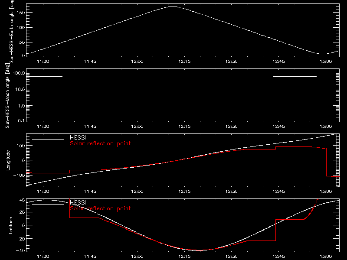
Task: Click 11:45 time label under Moon angle plot
Action: click(90, 127)
